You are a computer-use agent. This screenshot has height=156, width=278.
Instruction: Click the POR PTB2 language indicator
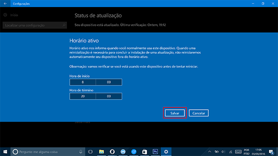point(246,152)
